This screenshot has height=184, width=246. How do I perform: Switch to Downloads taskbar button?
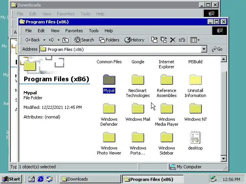[90, 179]
